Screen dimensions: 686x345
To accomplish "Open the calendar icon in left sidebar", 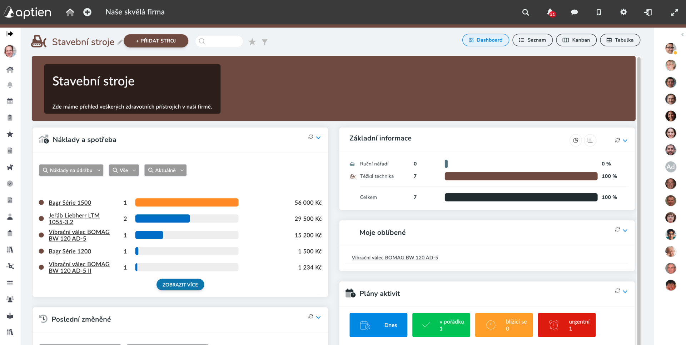I will coord(10,101).
